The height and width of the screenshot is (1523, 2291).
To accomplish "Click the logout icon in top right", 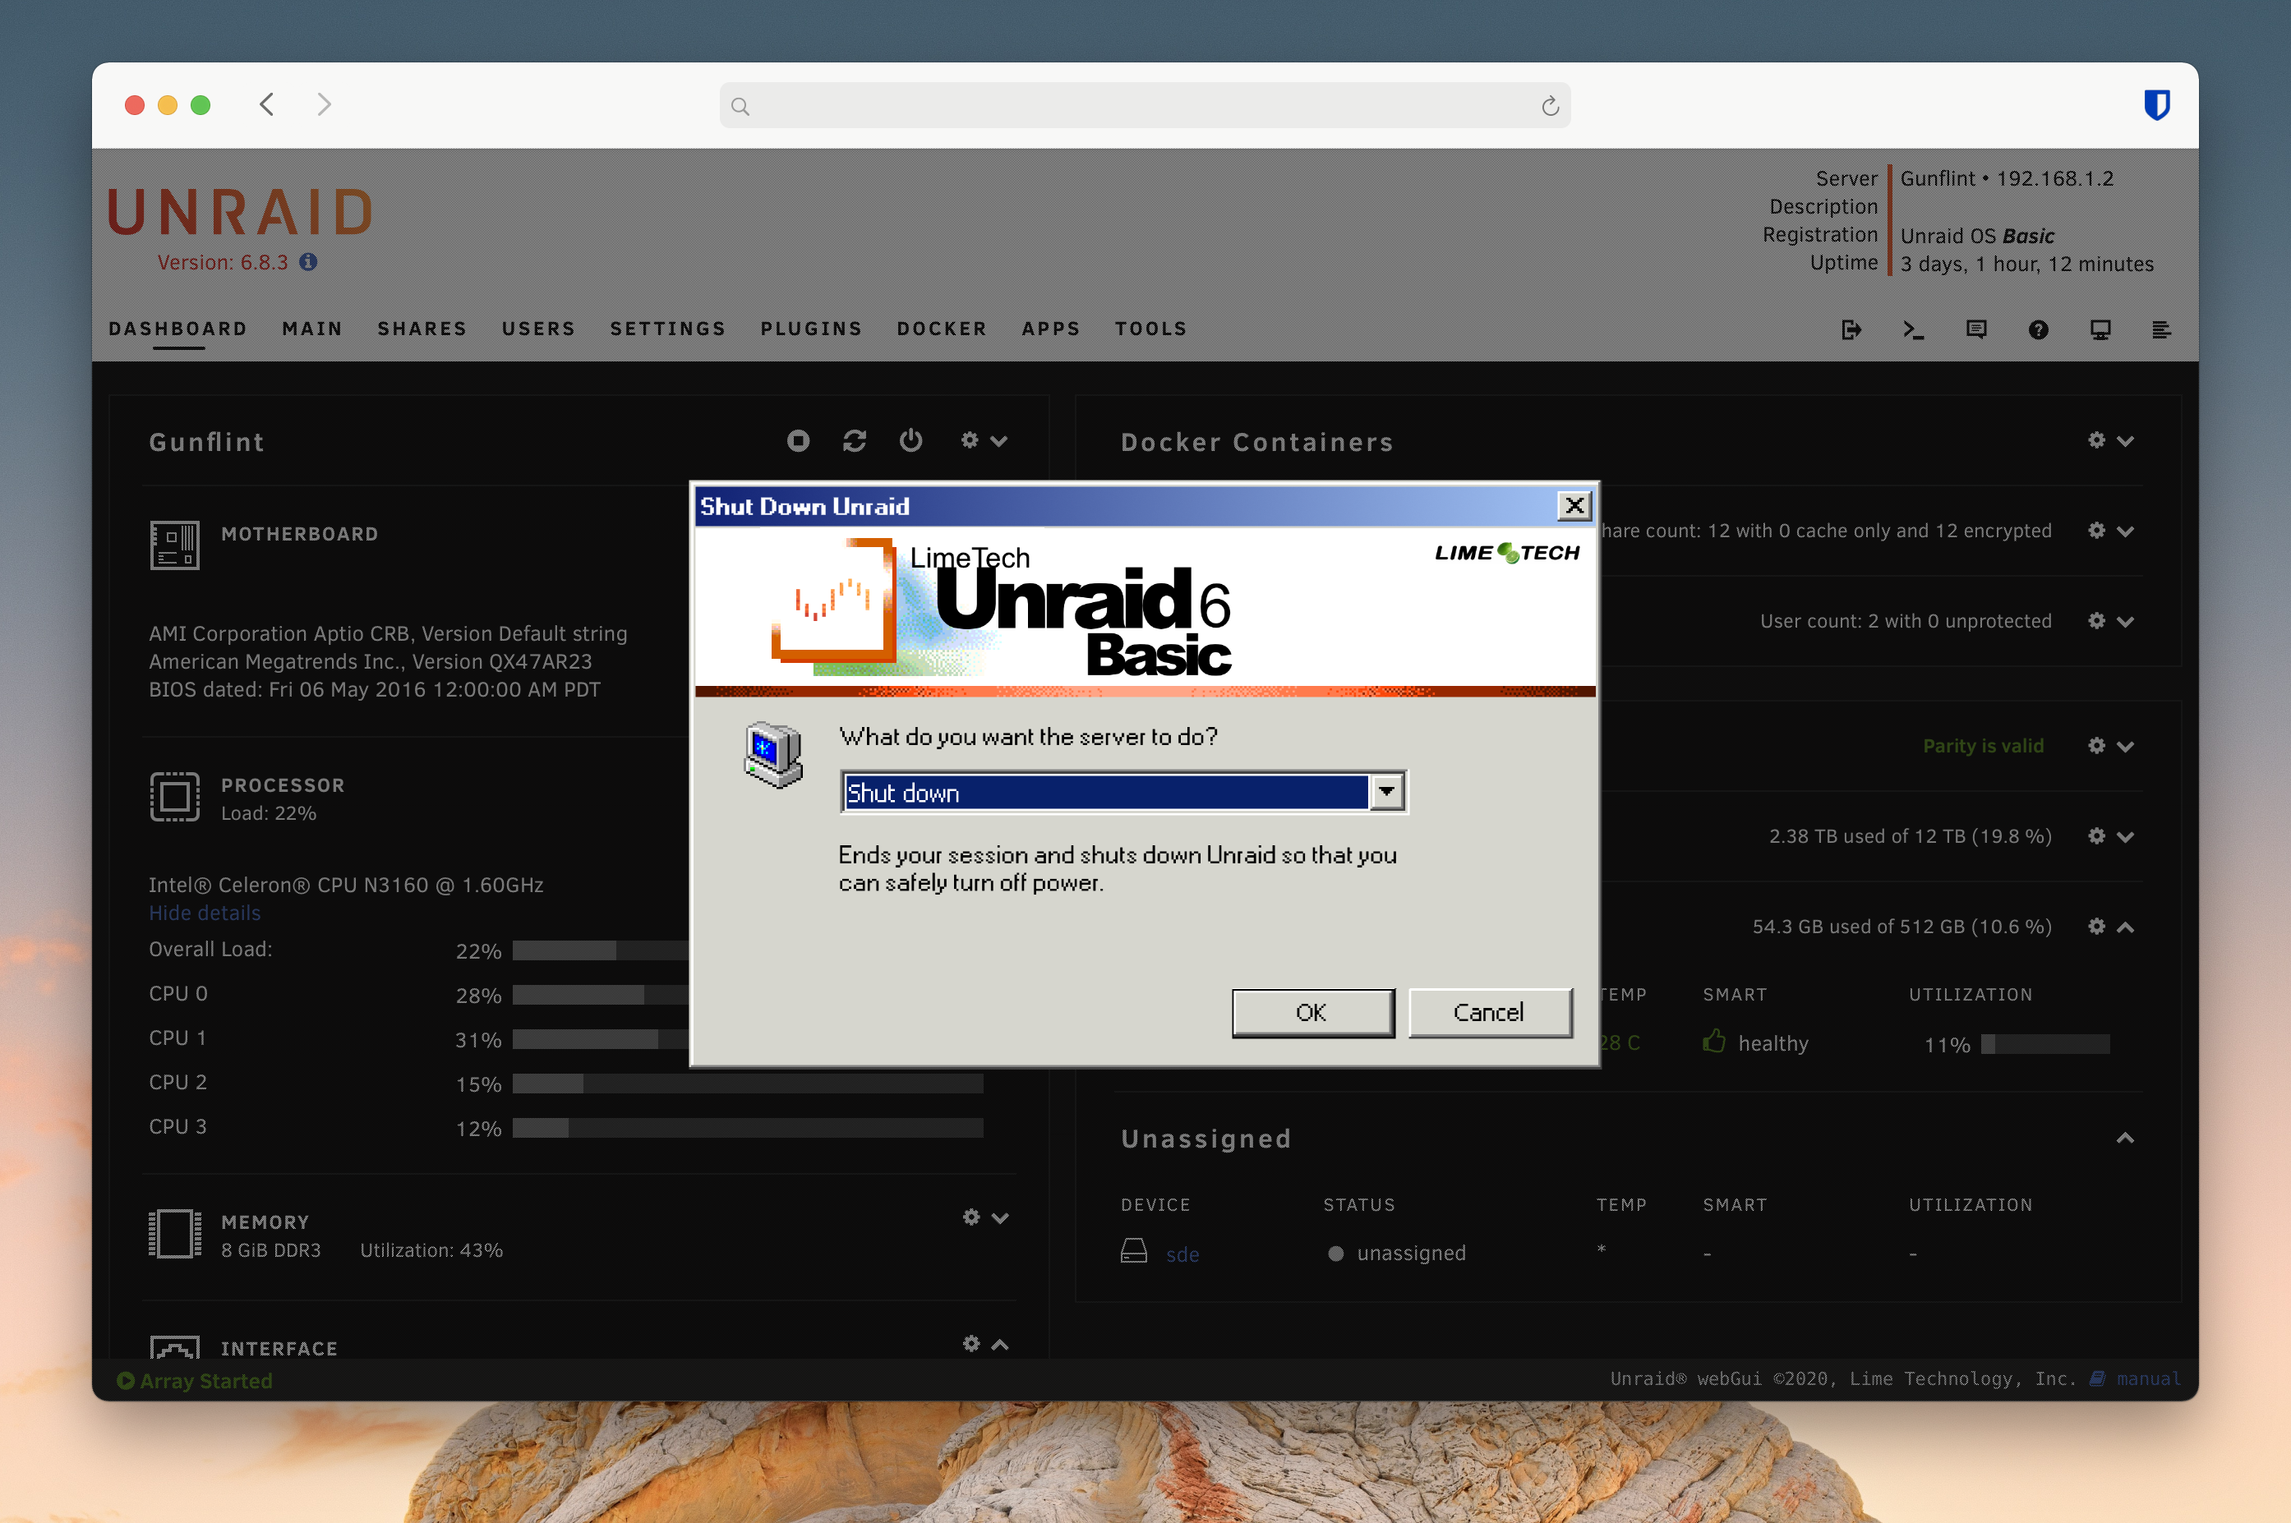I will click(x=1851, y=330).
